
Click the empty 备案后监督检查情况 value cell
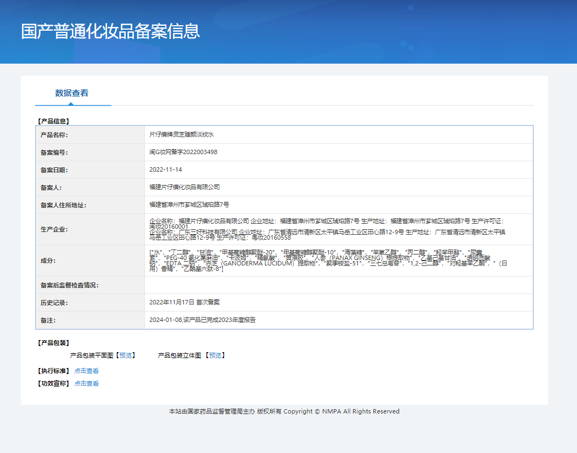(x=338, y=285)
